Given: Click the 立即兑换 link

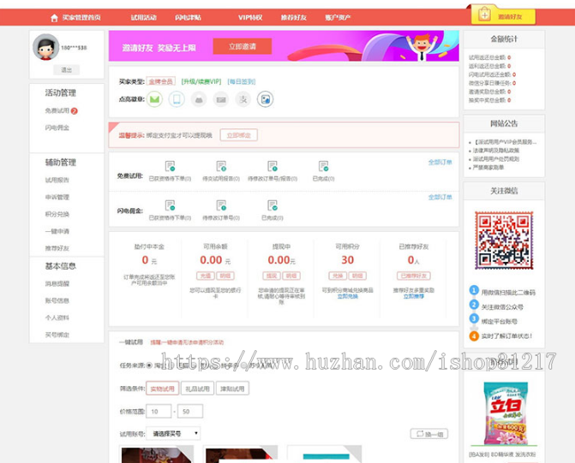Looking at the screenshot, I should [x=348, y=296].
